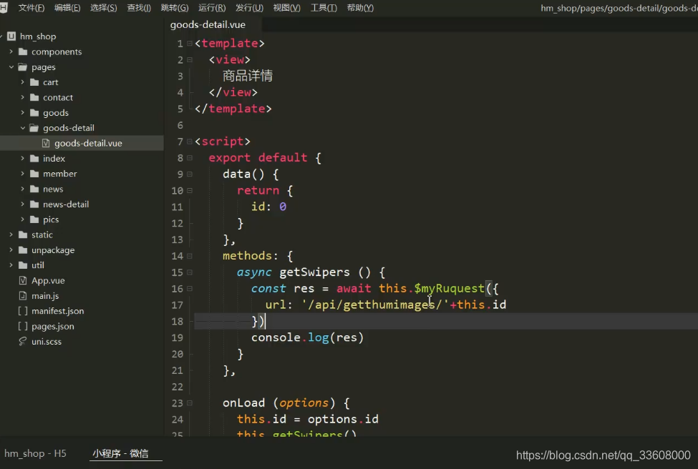Expand the cart folder chevron
This screenshot has width=698, height=469.
23,82
